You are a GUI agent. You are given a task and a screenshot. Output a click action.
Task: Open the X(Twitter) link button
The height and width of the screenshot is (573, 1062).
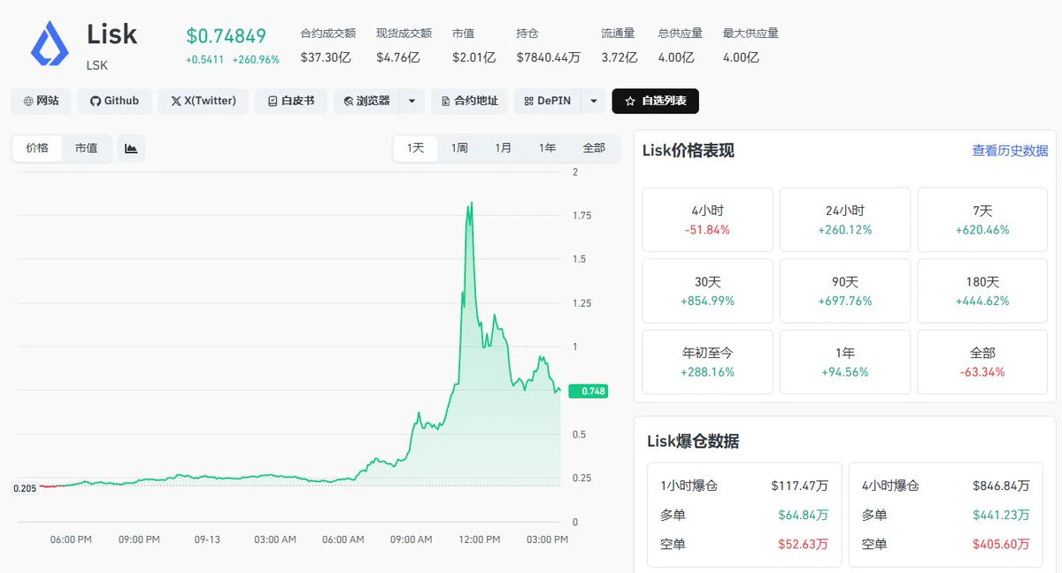203,101
